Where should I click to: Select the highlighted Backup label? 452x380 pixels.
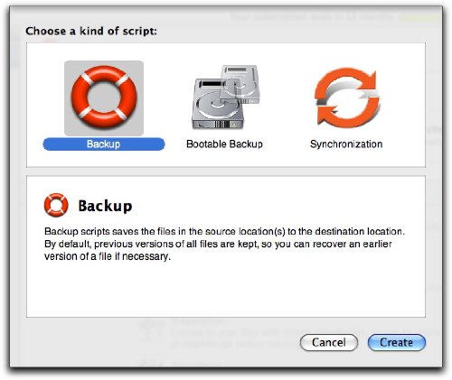pyautogui.click(x=104, y=144)
